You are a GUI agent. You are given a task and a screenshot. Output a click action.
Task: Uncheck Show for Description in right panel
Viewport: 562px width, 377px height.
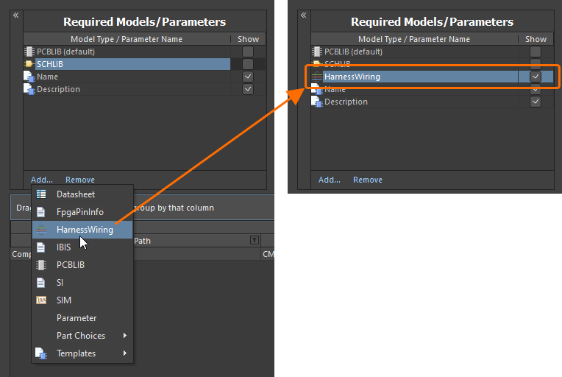coord(536,102)
